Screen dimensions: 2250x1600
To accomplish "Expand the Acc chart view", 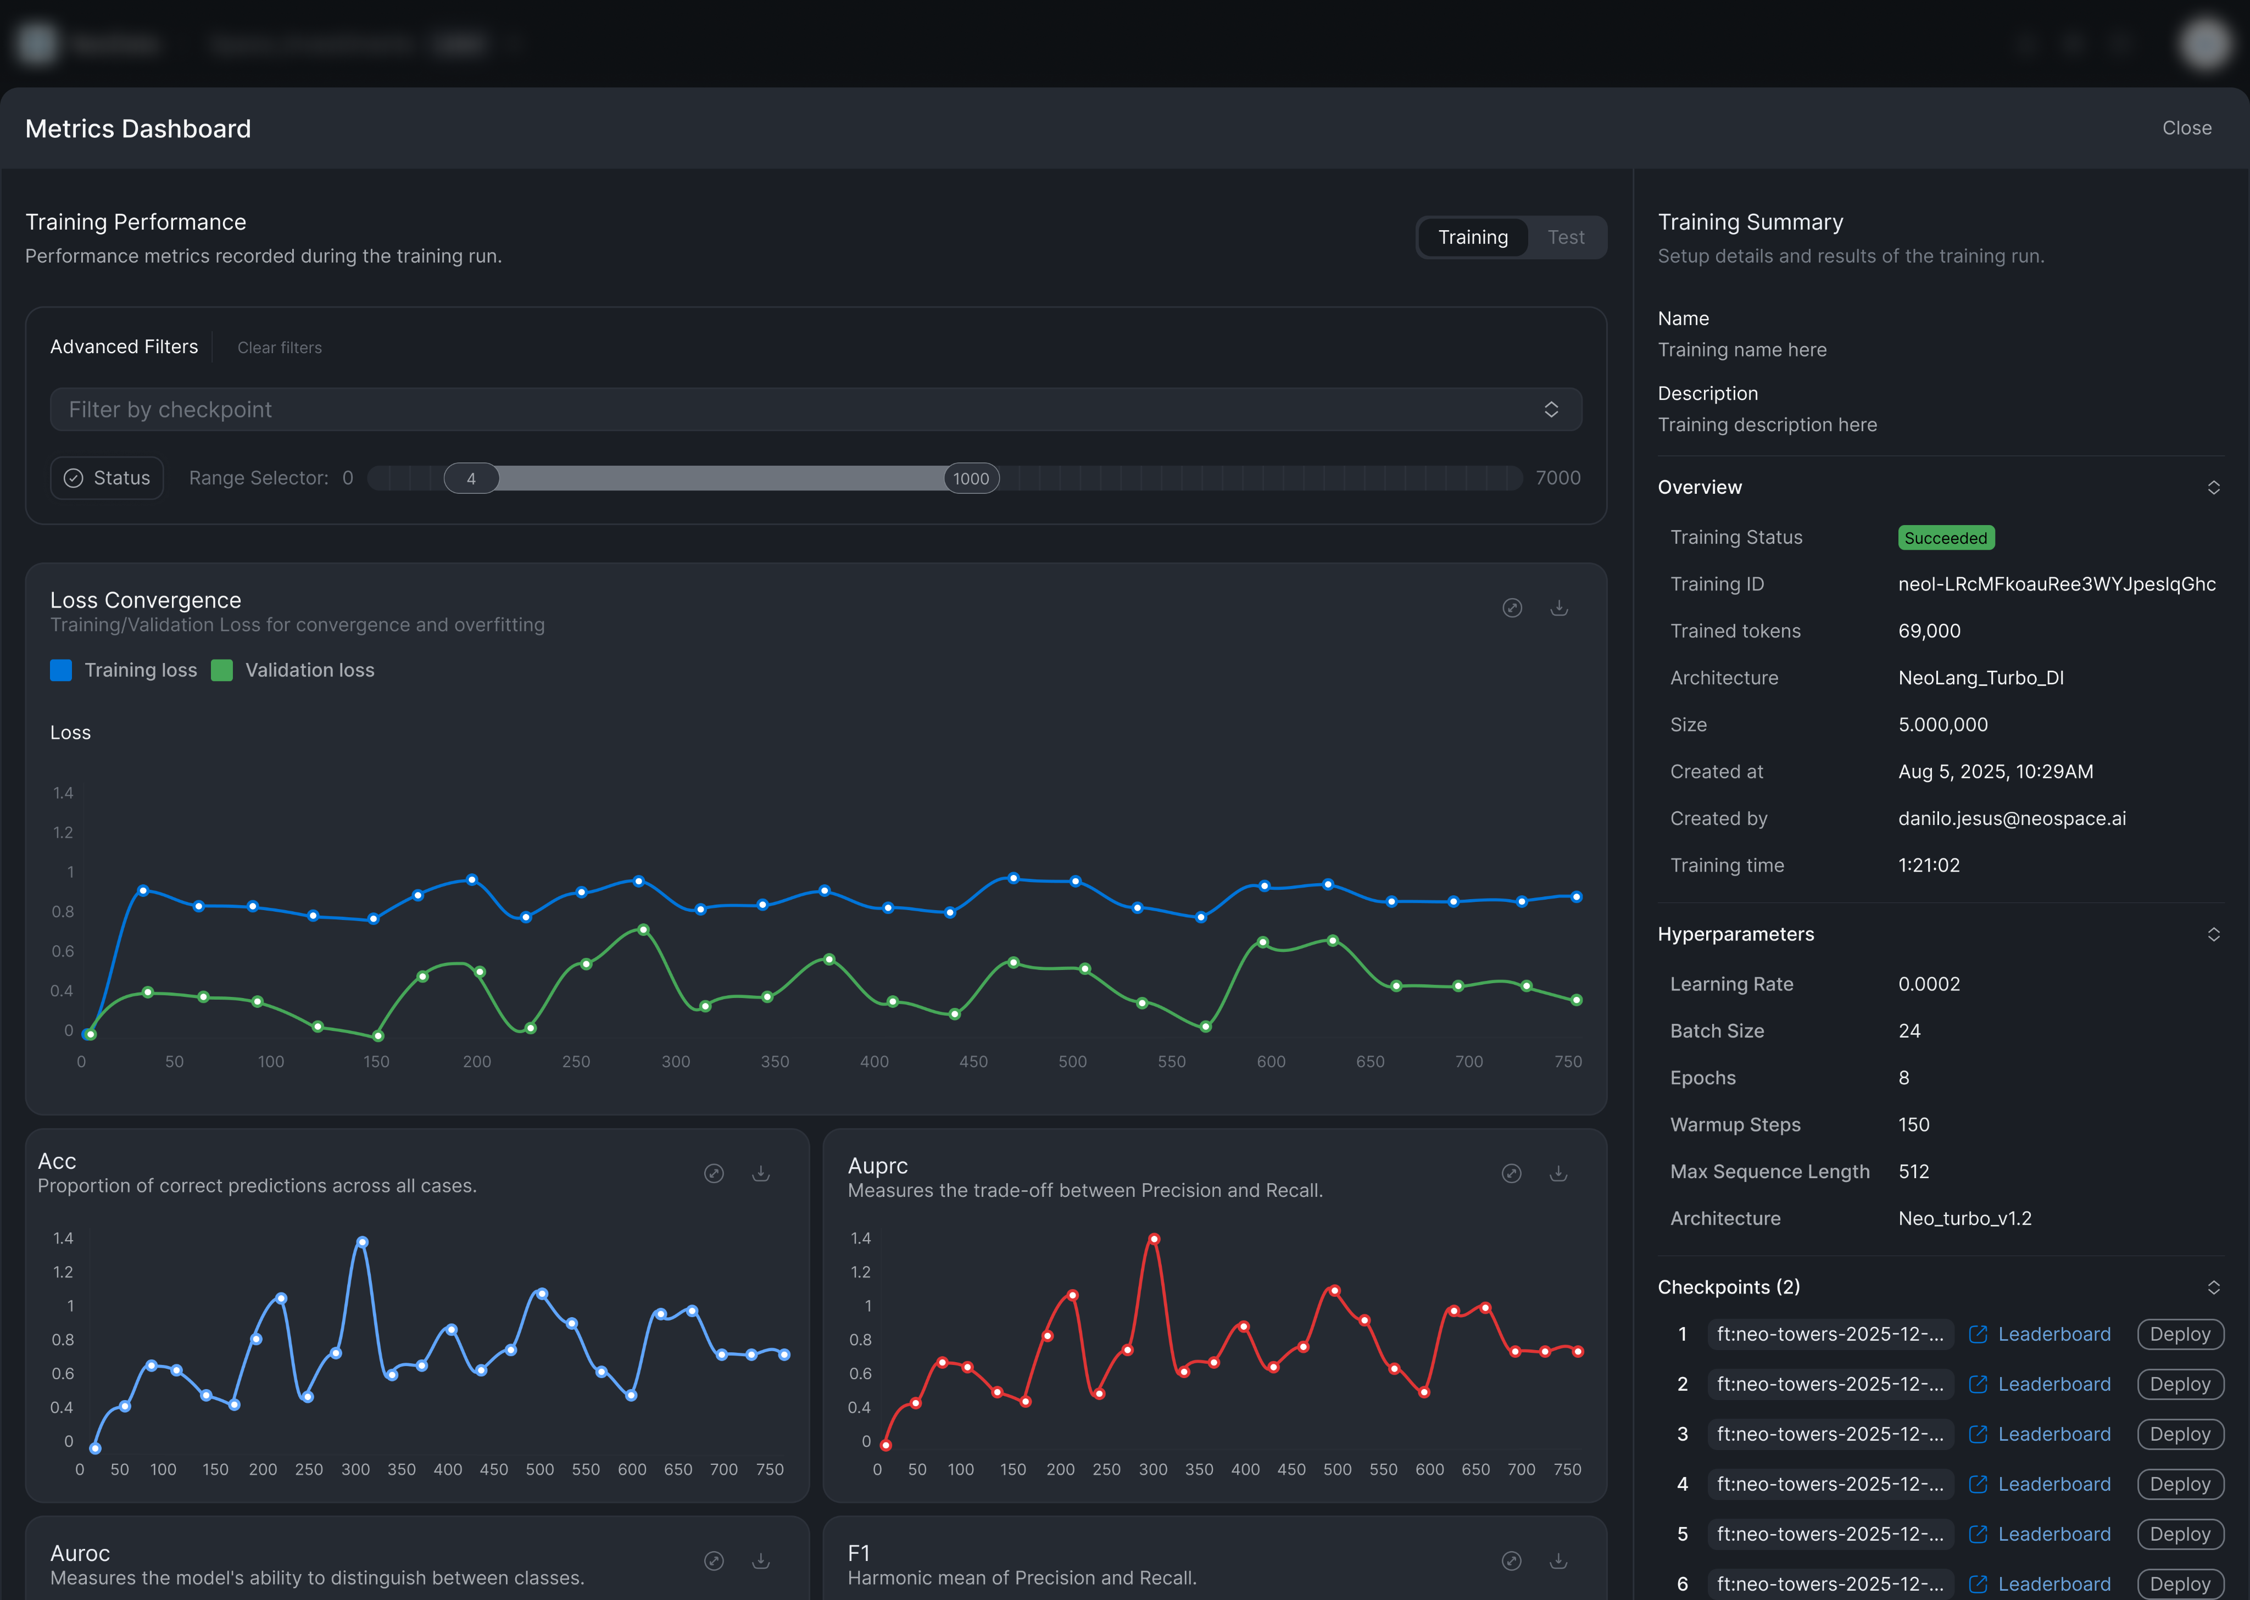I will (714, 1173).
